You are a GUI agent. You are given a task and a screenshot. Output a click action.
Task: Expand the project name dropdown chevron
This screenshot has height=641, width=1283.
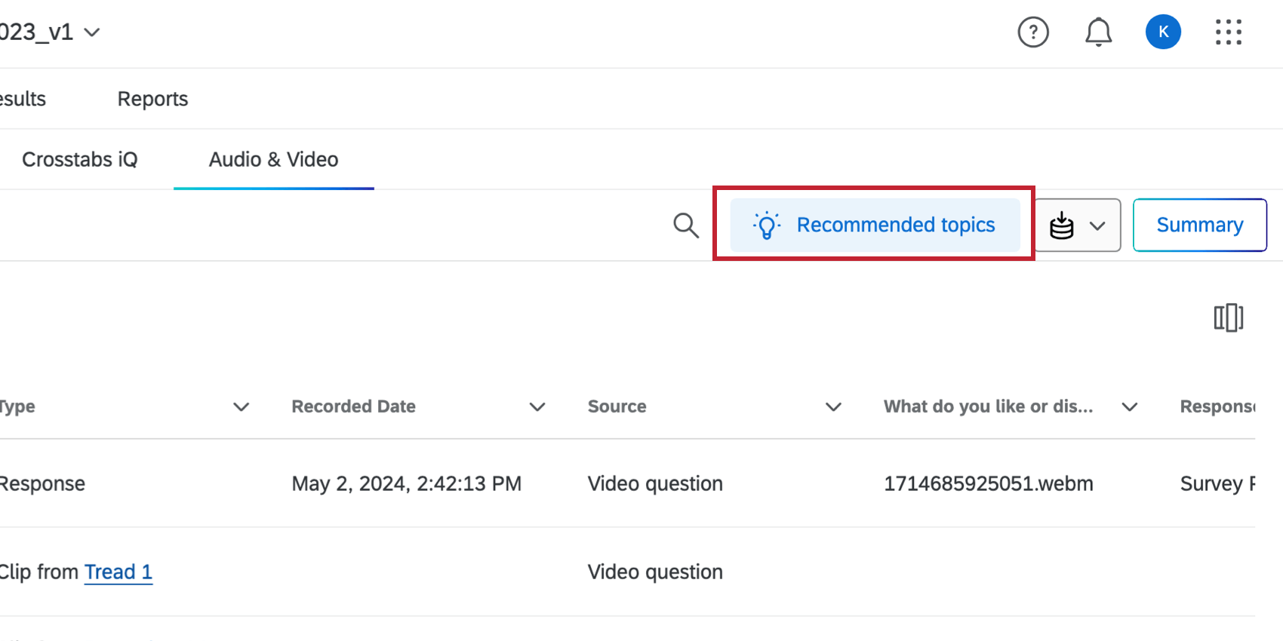coord(92,32)
